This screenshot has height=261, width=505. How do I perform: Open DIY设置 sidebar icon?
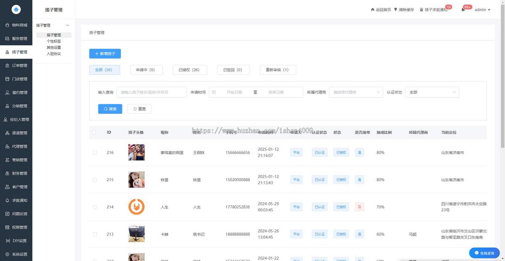pos(8,240)
